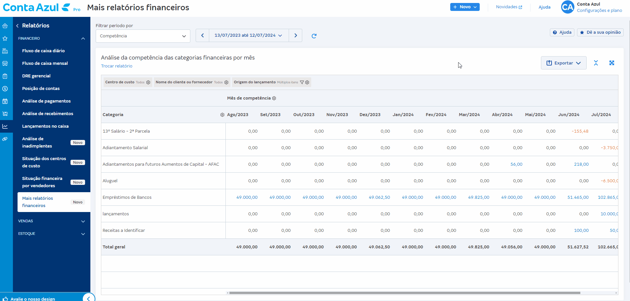Open Mês de competência settings gear
The image size is (630, 301).
[274, 98]
